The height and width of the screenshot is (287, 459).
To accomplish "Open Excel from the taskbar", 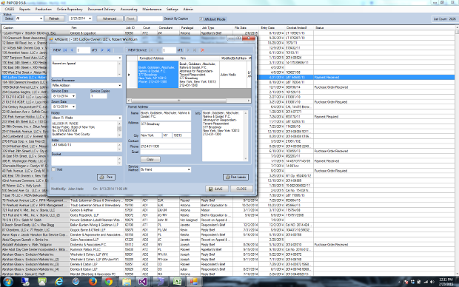I will [177, 281].
